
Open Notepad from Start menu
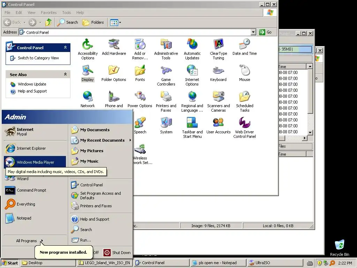click(35, 218)
